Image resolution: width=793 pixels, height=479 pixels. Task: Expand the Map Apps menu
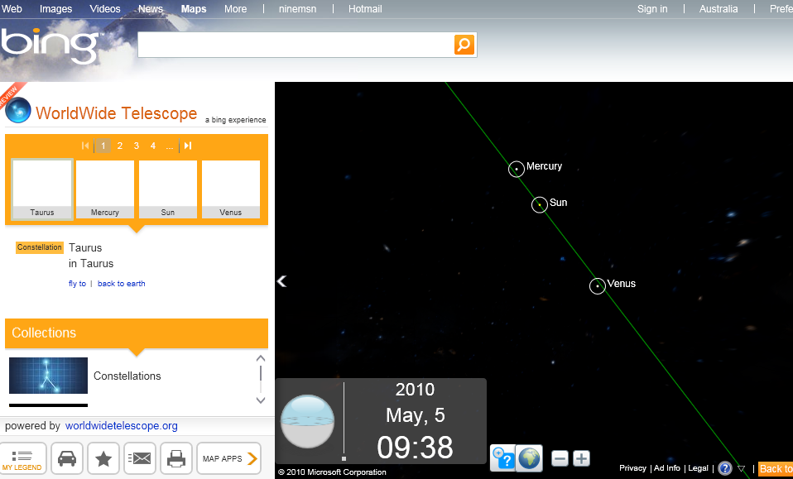[x=228, y=458]
